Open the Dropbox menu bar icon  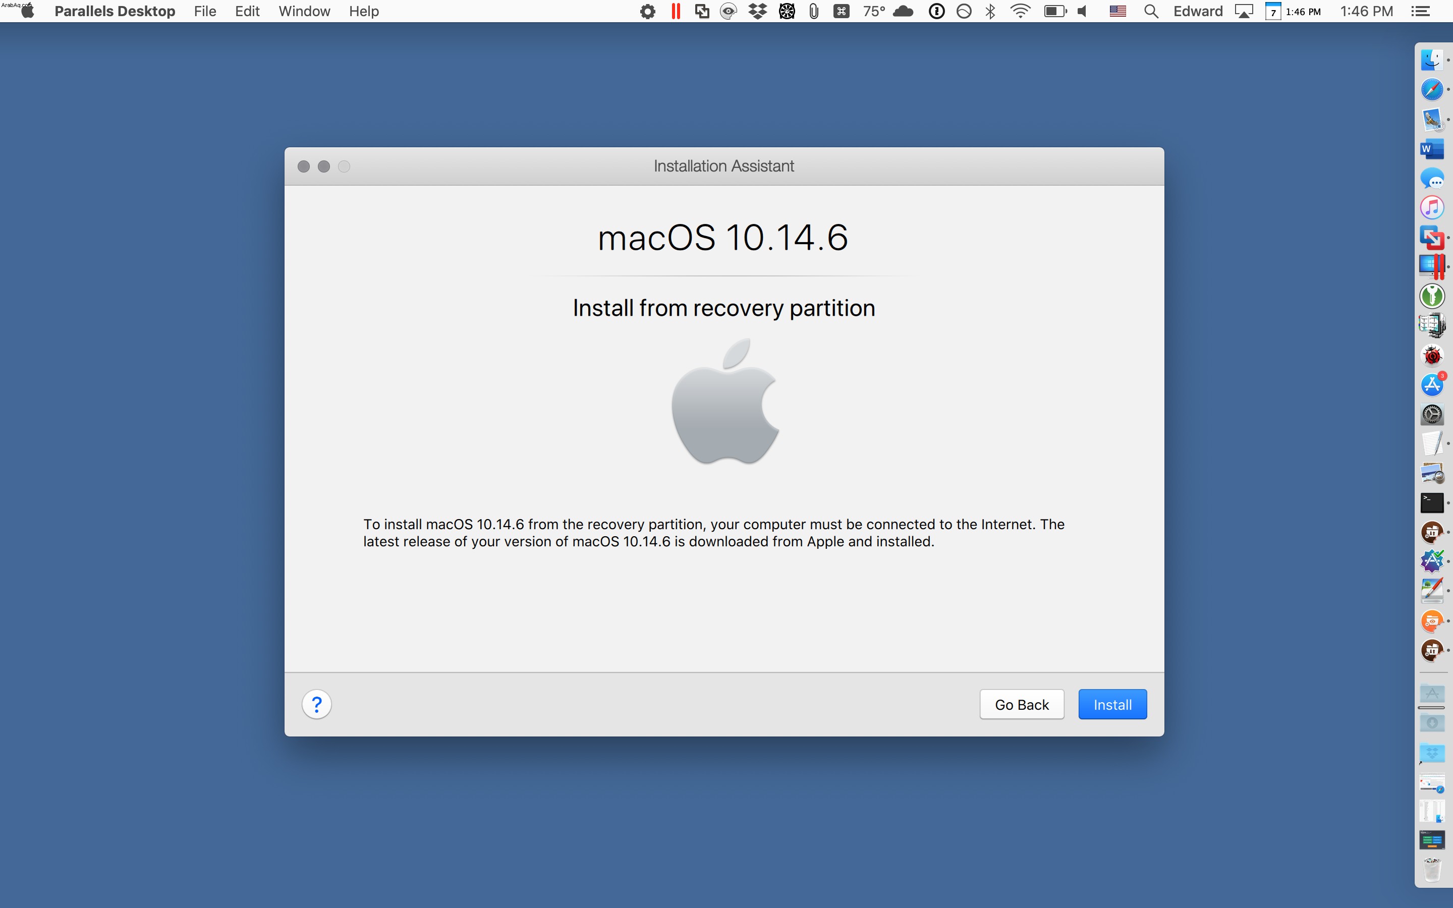coord(758,11)
